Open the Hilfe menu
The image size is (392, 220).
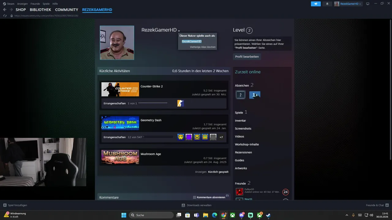(x=55, y=4)
